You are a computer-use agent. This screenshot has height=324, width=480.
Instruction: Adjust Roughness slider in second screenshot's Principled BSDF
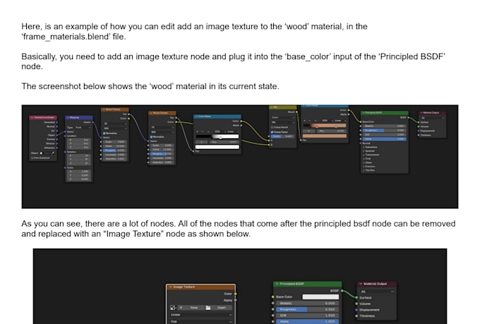[307, 310]
